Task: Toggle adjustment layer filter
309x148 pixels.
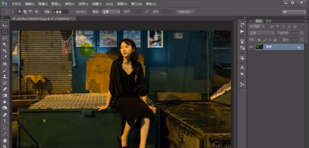Action: pos(278,26)
